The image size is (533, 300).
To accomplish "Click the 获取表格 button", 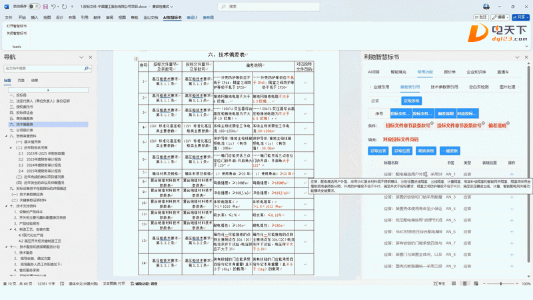I will pos(411,101).
